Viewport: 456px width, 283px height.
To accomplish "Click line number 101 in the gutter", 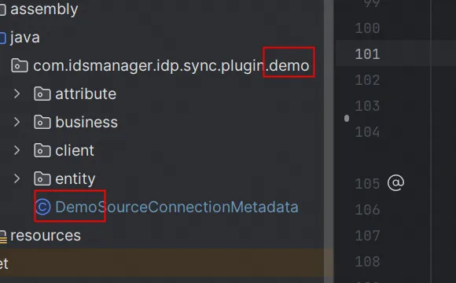I will pyautogui.click(x=367, y=54).
